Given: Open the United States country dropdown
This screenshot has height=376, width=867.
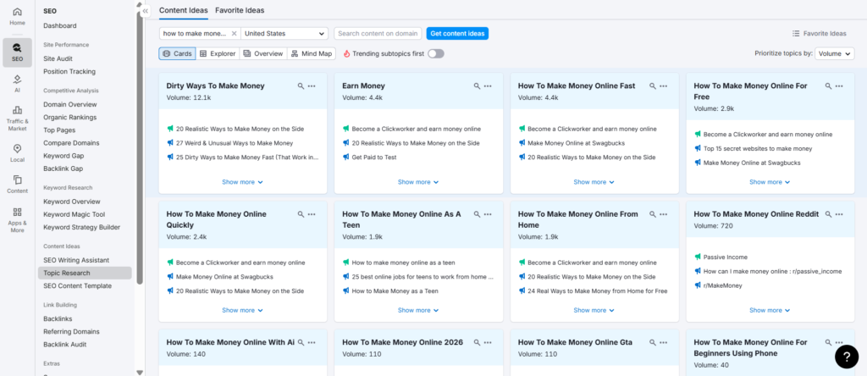Looking at the screenshot, I should point(284,33).
